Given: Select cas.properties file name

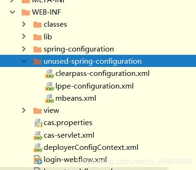Looking at the screenshot, I should point(68,123).
